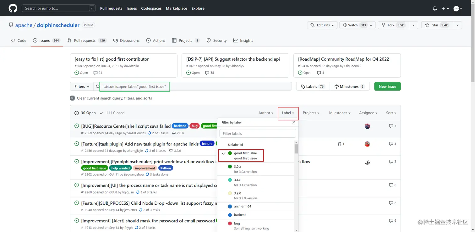This screenshot has height=232, width=475.
Task: Open the Security tab
Action: (216, 41)
